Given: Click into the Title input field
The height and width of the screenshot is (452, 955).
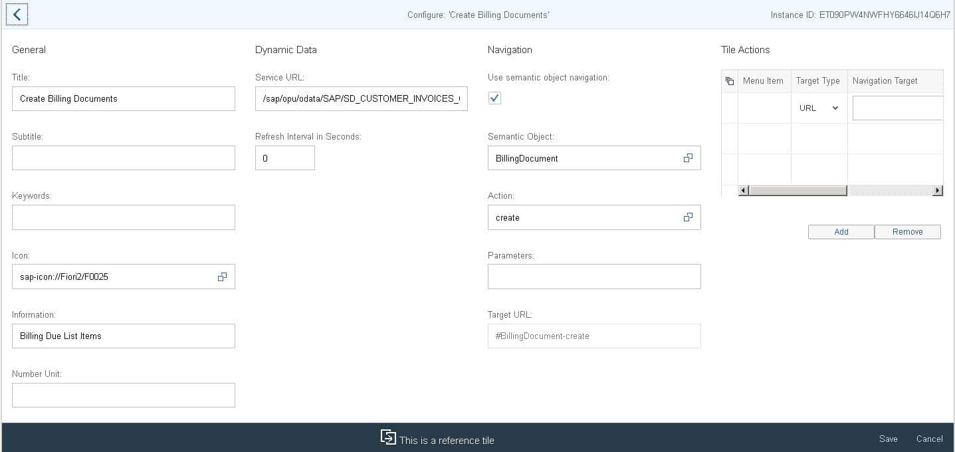Looking at the screenshot, I should (124, 98).
